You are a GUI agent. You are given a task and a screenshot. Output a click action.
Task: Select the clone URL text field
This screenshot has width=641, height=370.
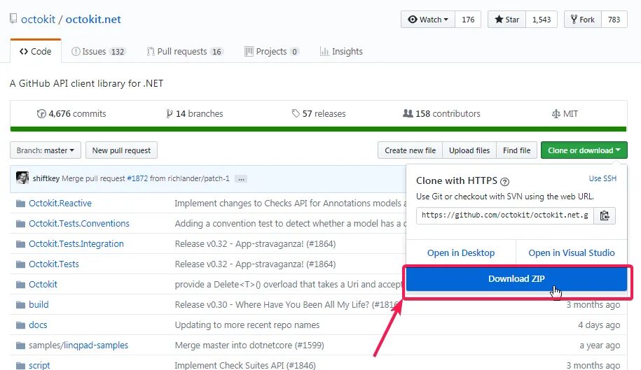click(x=505, y=215)
